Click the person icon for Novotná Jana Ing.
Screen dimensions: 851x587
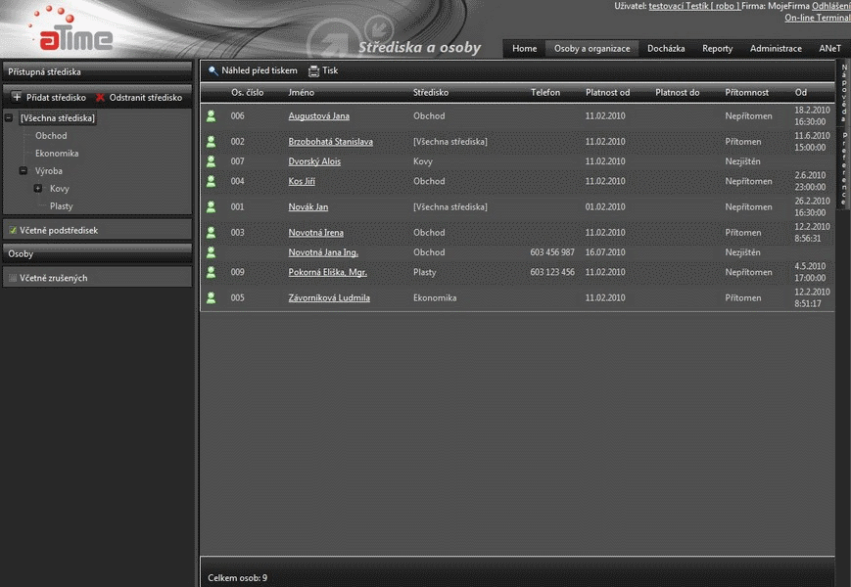coord(212,252)
